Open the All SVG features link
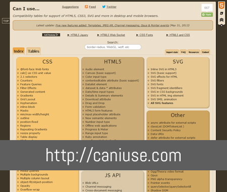227x192 pixels. click(162, 103)
